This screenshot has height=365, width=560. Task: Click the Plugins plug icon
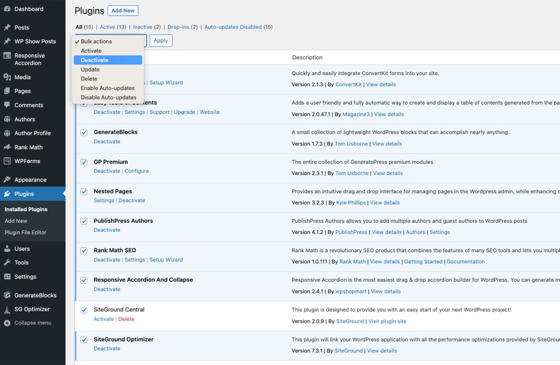pos(7,194)
